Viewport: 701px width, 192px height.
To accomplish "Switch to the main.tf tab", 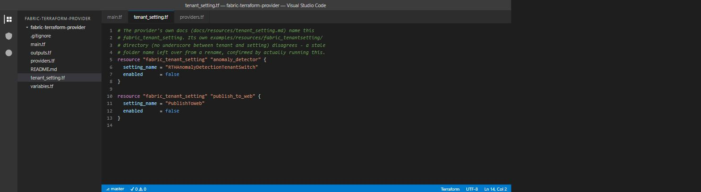I will (114, 17).
